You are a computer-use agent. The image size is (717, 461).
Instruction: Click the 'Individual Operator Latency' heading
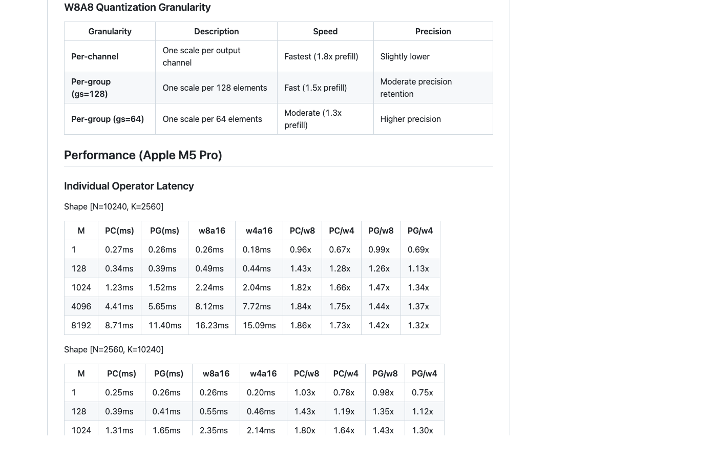(x=129, y=186)
